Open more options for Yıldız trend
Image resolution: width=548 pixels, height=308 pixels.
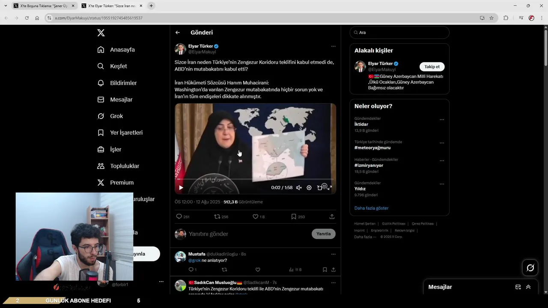pyautogui.click(x=442, y=184)
